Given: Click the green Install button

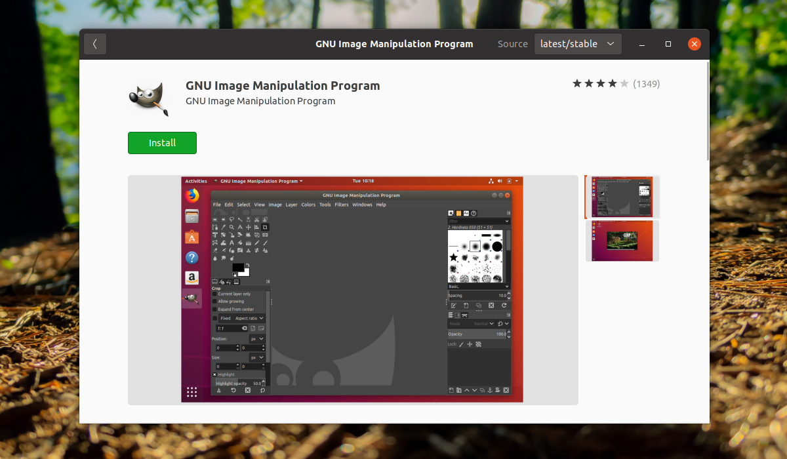Looking at the screenshot, I should [162, 143].
